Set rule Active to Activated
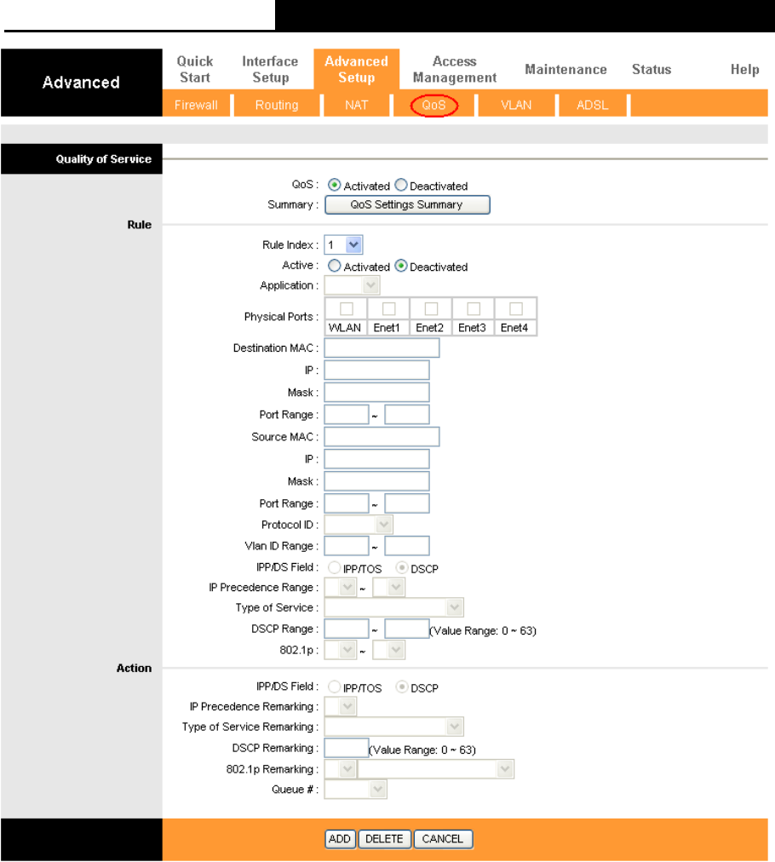This screenshot has height=862, width=775. [334, 266]
